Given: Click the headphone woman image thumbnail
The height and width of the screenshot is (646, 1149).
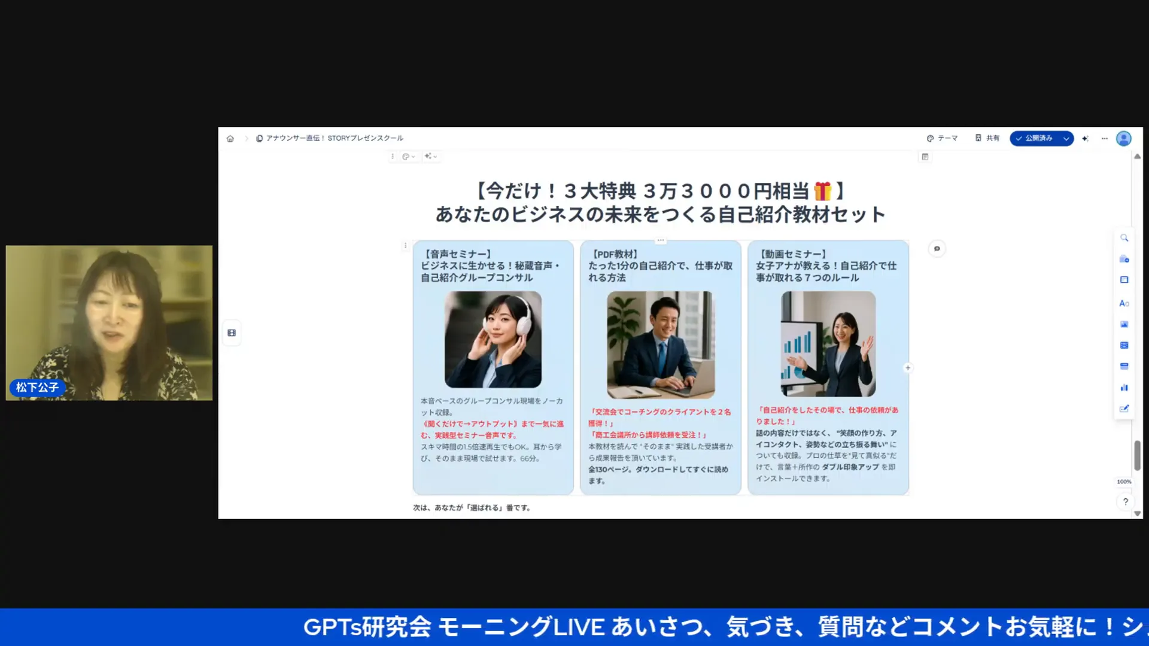Looking at the screenshot, I should pyautogui.click(x=493, y=340).
